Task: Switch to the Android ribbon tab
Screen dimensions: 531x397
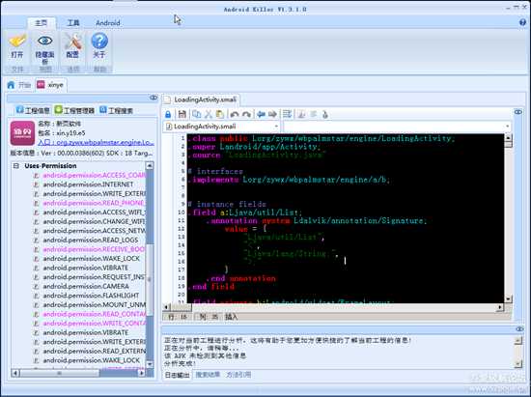Action: 108,22
